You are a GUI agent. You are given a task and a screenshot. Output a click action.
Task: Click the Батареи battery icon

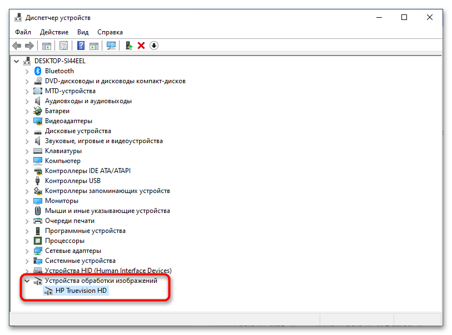(x=38, y=111)
